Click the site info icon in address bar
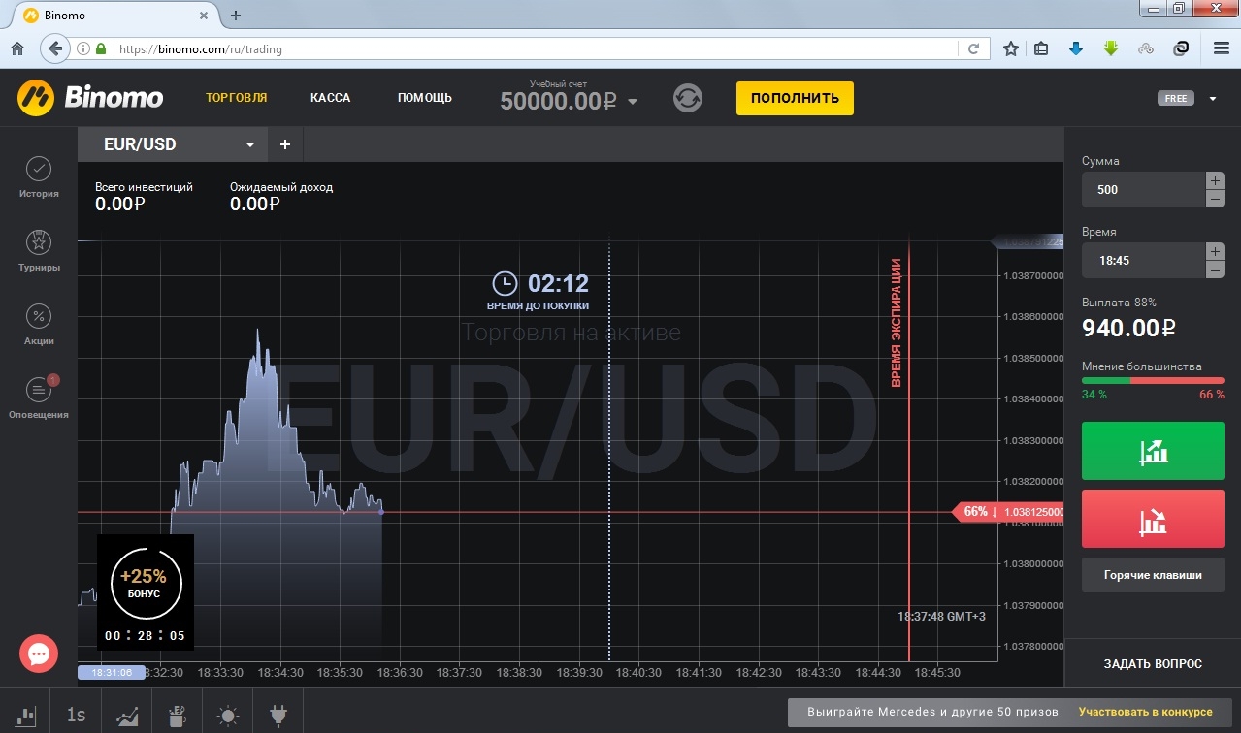 83,48
